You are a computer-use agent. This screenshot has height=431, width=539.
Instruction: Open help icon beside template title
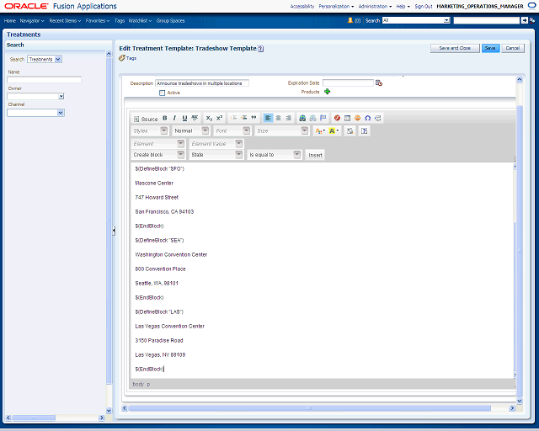coord(261,49)
